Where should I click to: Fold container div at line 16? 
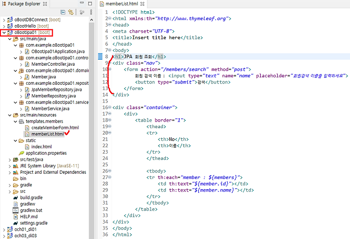click(x=110, y=107)
